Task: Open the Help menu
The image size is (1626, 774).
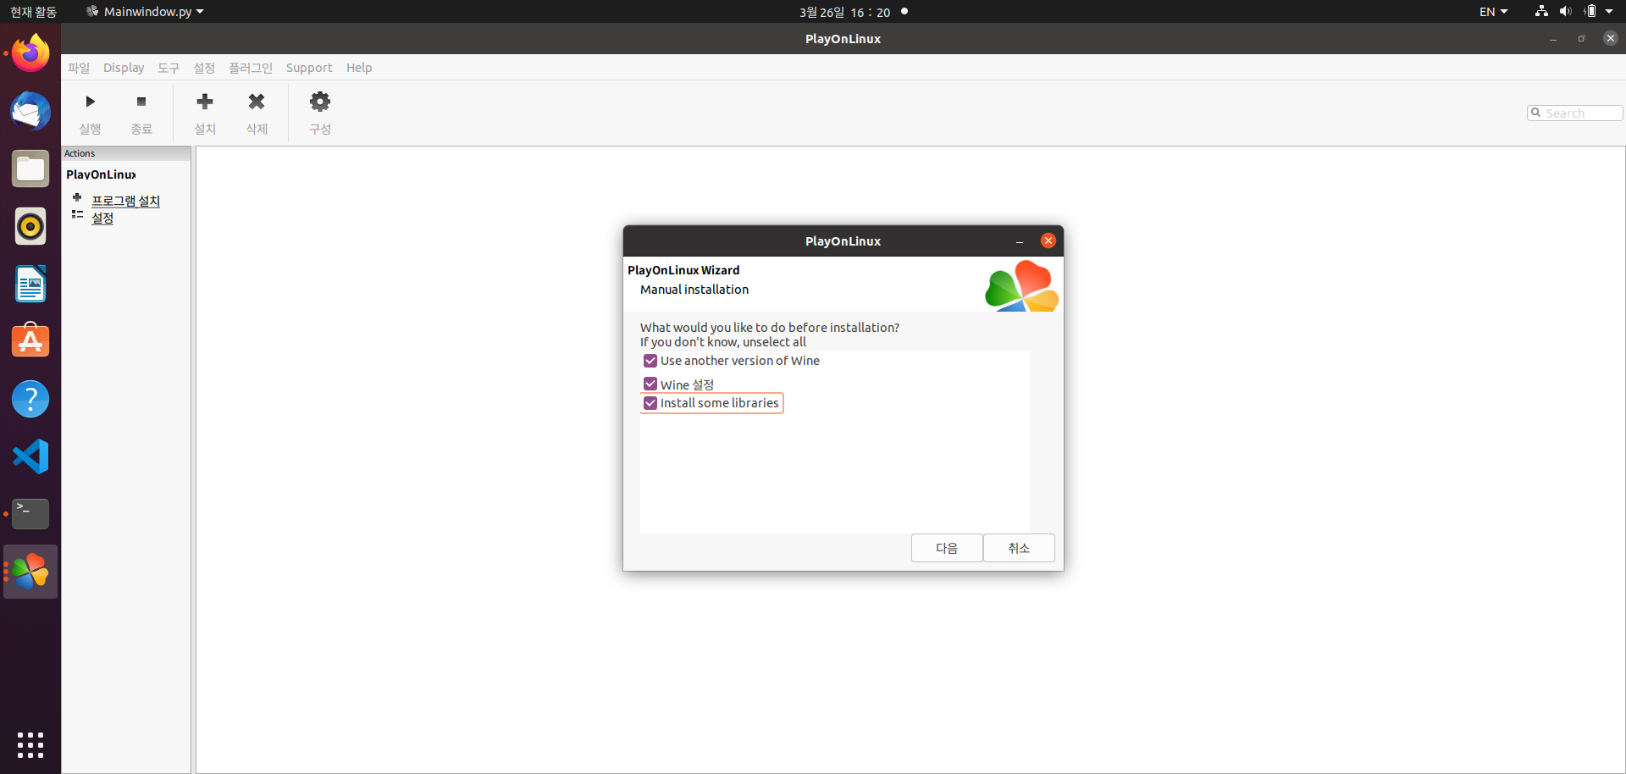Action: [359, 68]
